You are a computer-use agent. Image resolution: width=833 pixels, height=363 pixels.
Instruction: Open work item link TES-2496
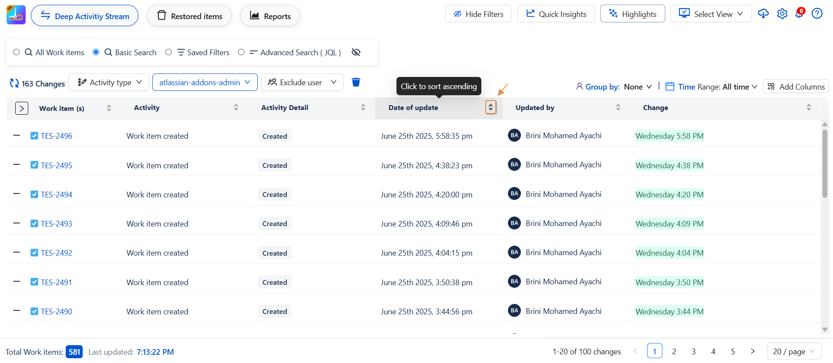pos(57,136)
